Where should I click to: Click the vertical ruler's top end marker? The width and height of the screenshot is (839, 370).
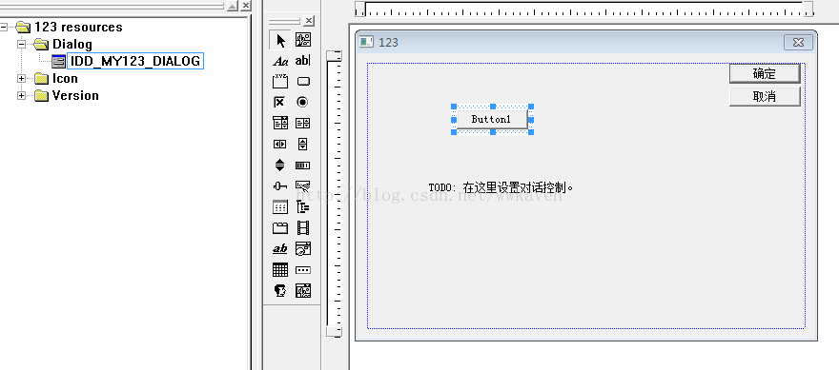tap(335, 56)
